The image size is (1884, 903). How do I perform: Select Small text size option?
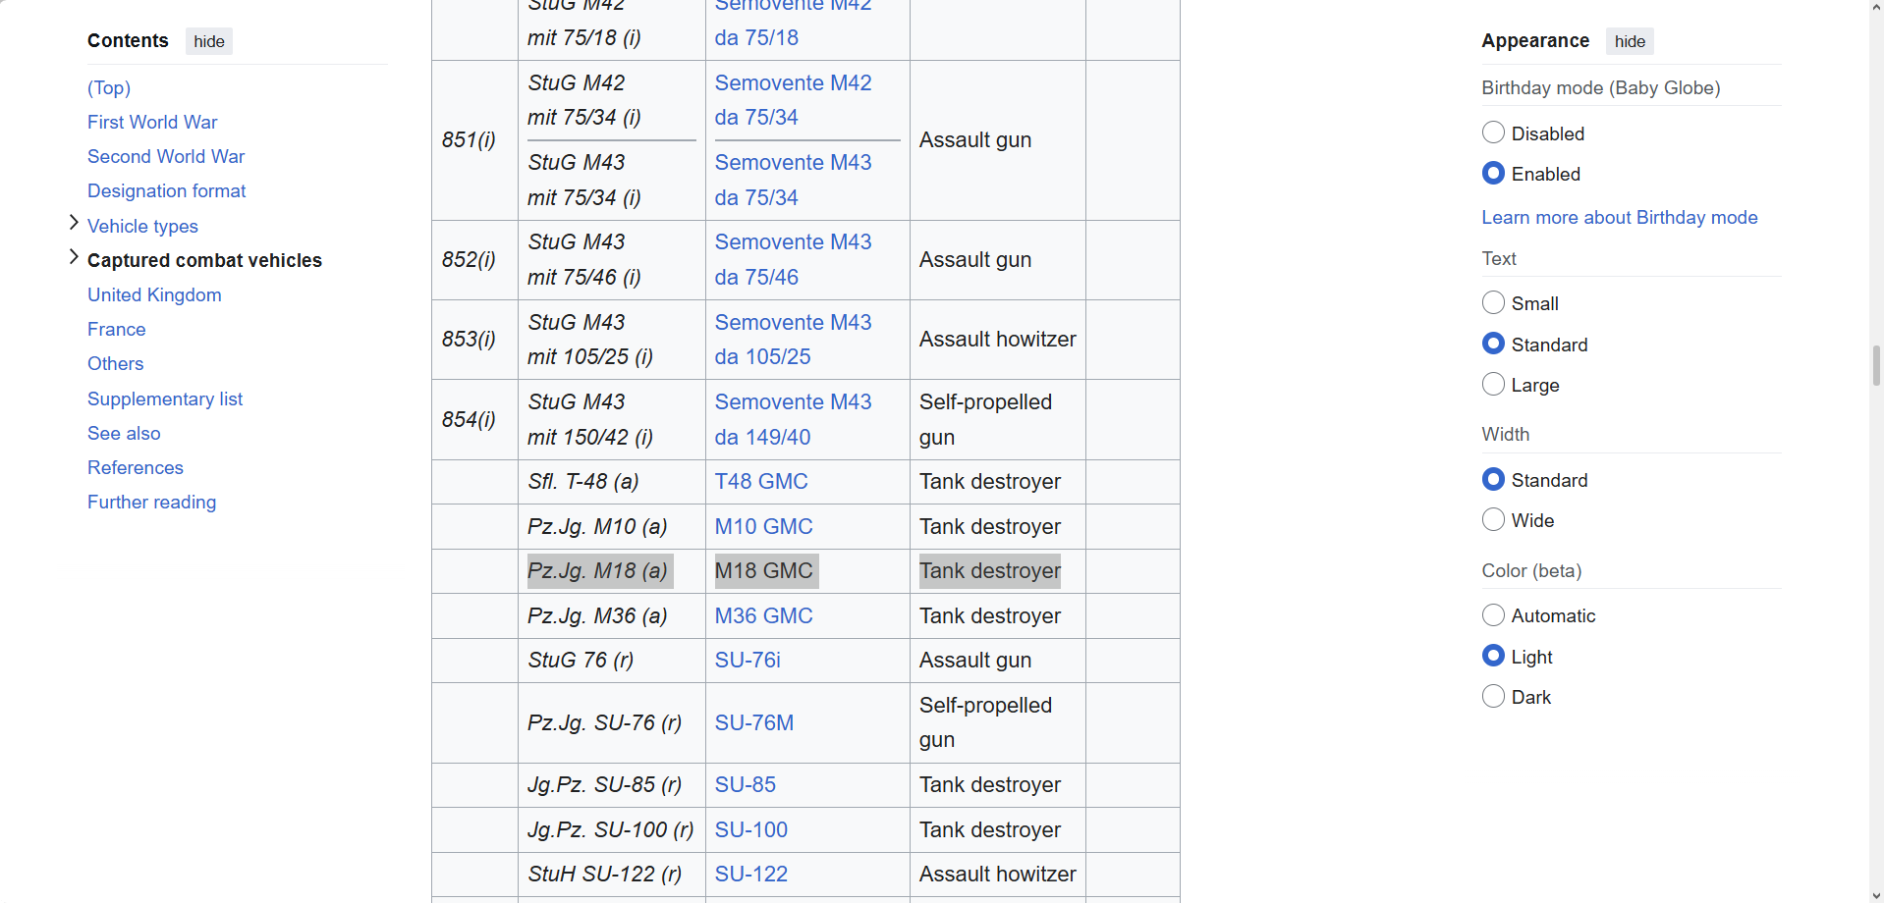click(x=1493, y=302)
